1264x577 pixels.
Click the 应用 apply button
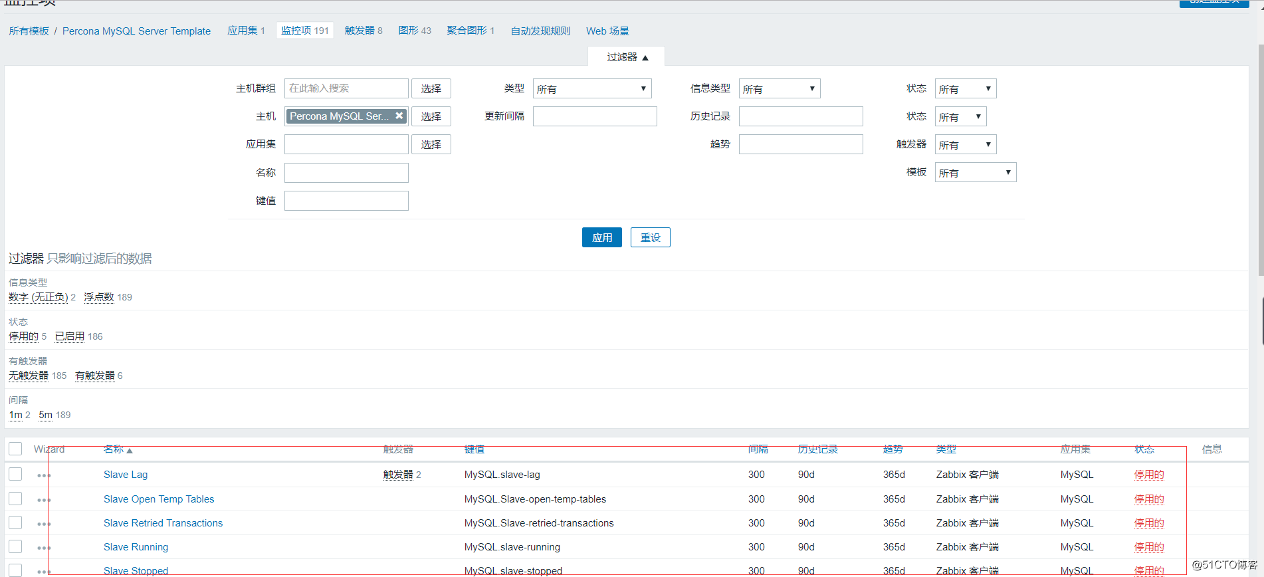coord(602,237)
